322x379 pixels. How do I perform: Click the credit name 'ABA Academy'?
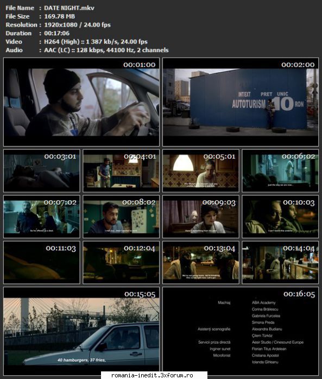click(x=264, y=302)
